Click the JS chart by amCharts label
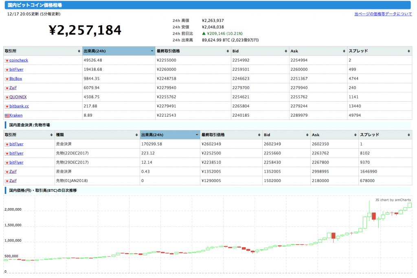This screenshot has height=278, width=417. coord(393,200)
